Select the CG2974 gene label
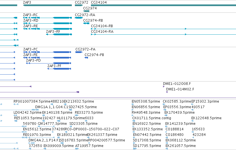This screenshot has height=150, width=236. click(x=90, y=8)
